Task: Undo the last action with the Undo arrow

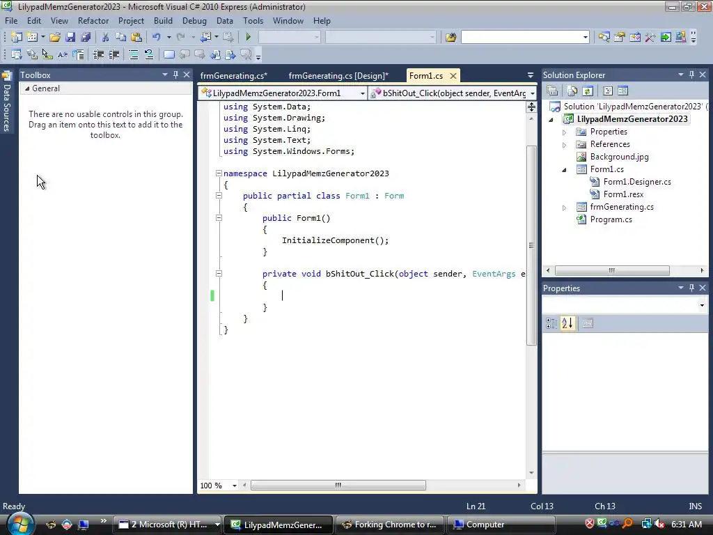Action: point(157,37)
